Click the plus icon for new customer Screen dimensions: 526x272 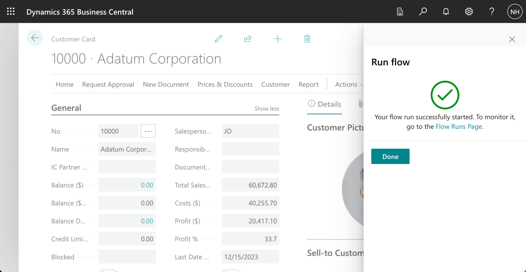(x=278, y=39)
